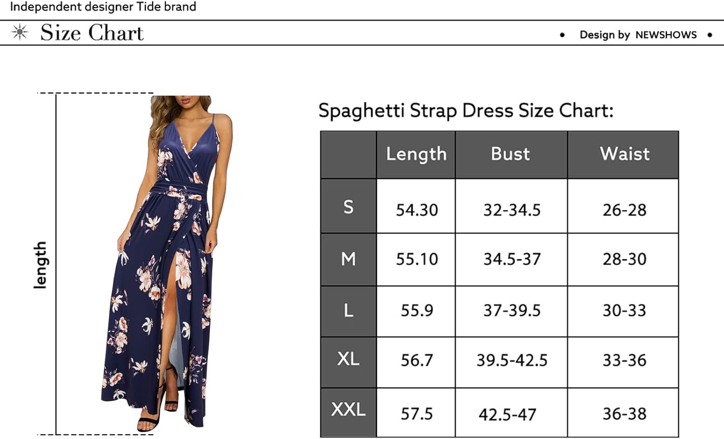
Task: Click the XXL size row label
Action: pyautogui.click(x=348, y=410)
